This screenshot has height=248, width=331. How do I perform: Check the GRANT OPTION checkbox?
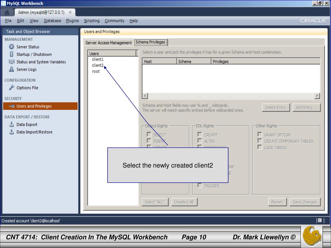(260, 134)
